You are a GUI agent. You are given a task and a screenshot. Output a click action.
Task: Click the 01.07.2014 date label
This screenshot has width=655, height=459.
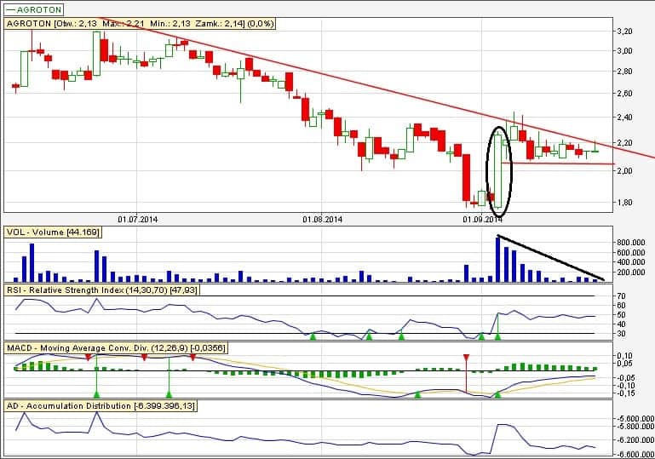coord(140,219)
